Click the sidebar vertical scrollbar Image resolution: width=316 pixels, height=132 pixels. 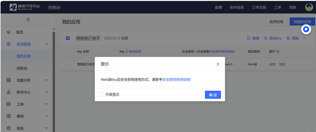pyautogui.click(x=54, y=79)
